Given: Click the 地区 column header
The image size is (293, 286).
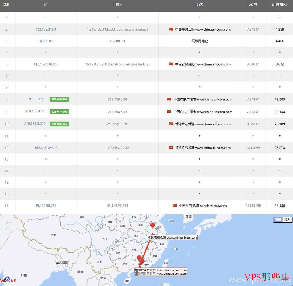Looking at the screenshot, I should click(200, 5).
